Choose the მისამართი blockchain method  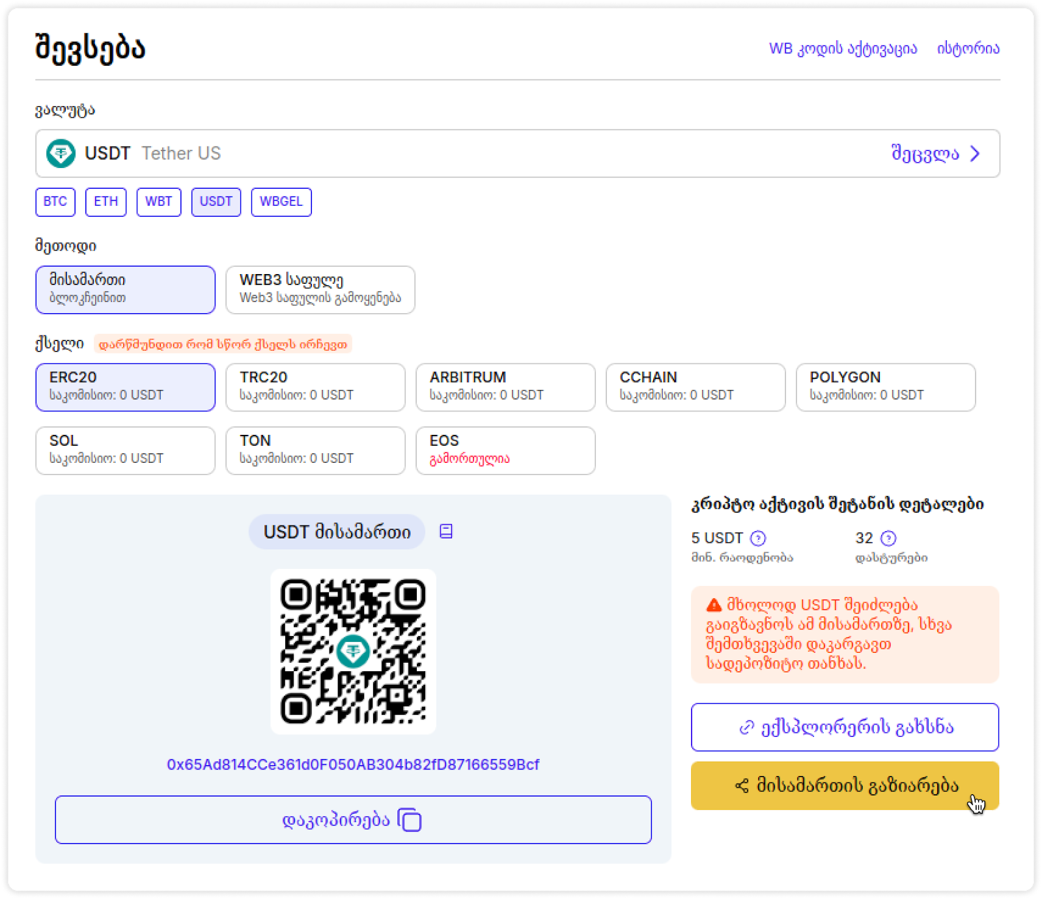pos(126,290)
